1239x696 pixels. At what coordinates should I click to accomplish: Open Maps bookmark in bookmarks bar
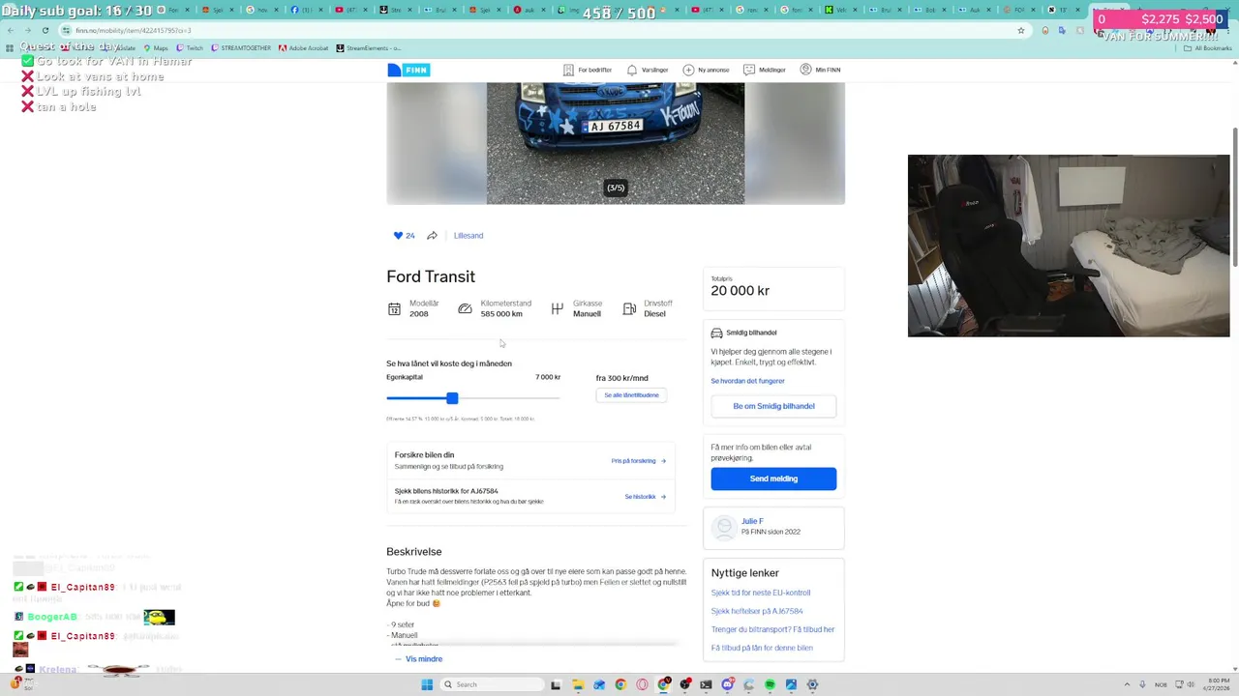[155, 47]
